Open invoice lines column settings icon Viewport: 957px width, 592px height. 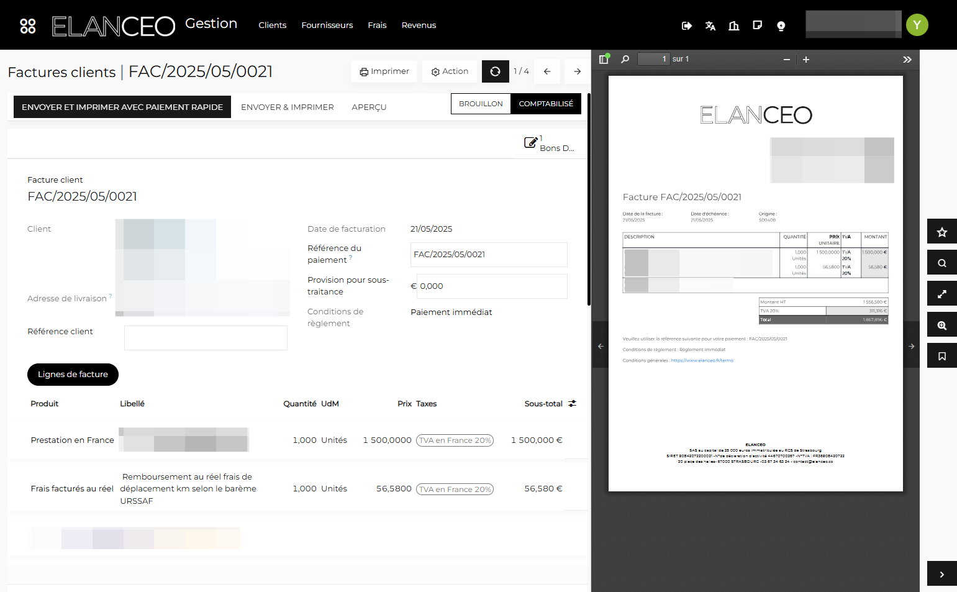pos(573,404)
